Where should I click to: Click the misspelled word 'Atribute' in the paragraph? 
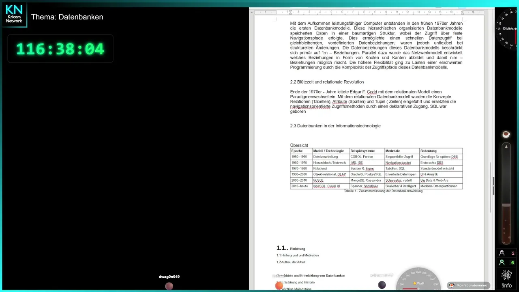coord(340,101)
